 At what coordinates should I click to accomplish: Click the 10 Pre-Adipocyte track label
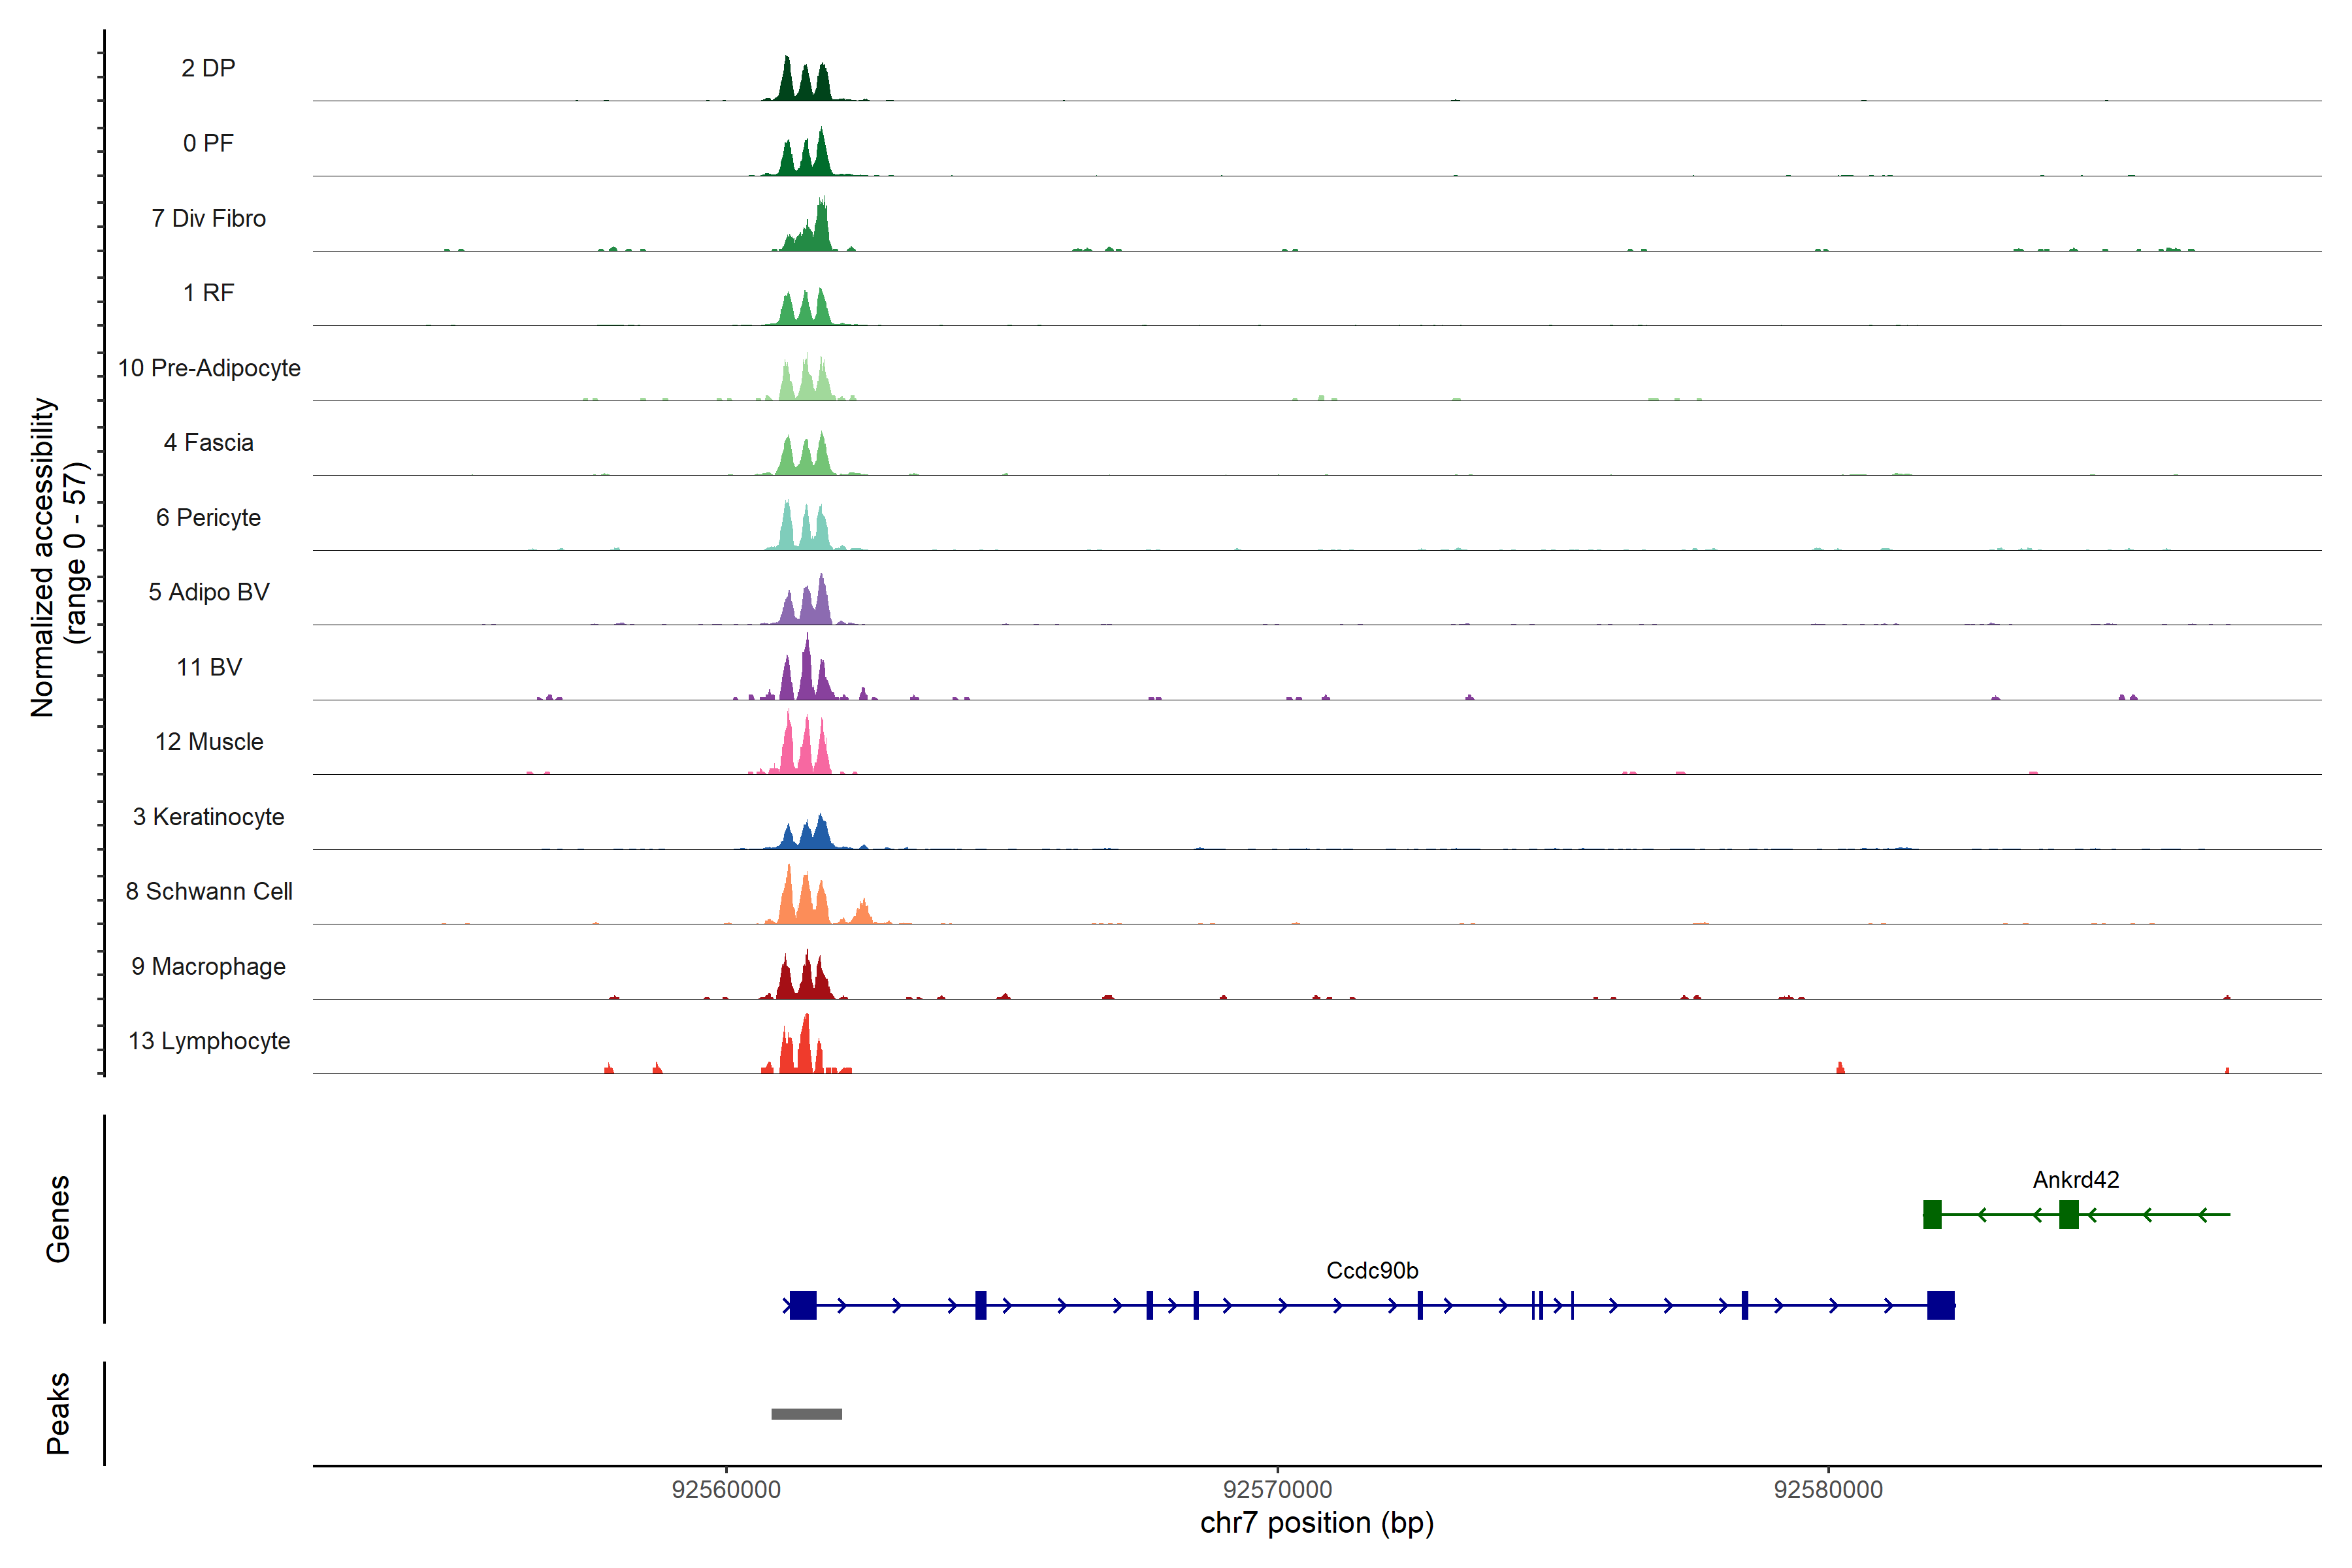208,368
